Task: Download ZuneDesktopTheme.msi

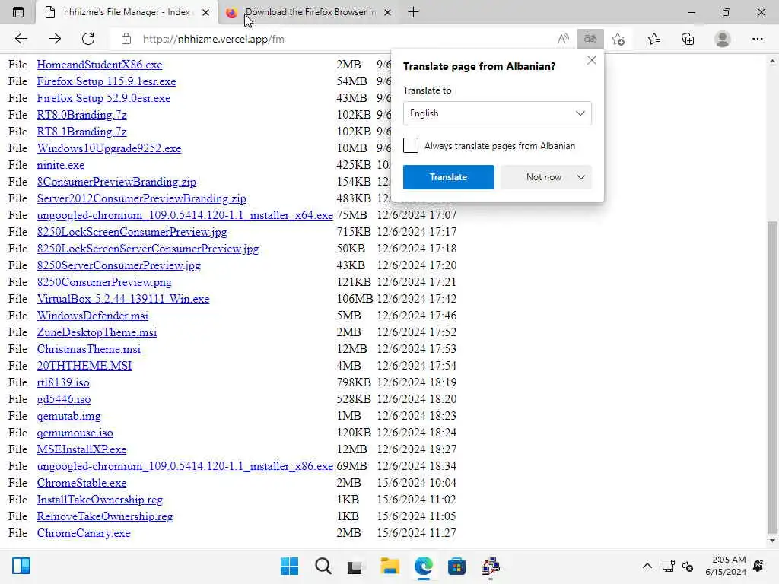Action: pyautogui.click(x=97, y=332)
